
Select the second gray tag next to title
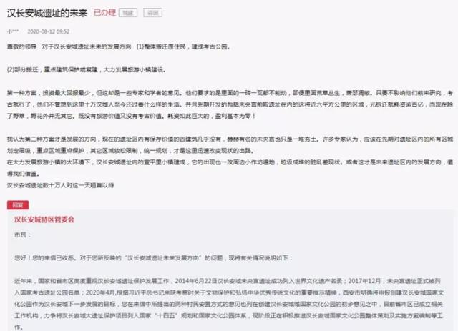pos(152,13)
